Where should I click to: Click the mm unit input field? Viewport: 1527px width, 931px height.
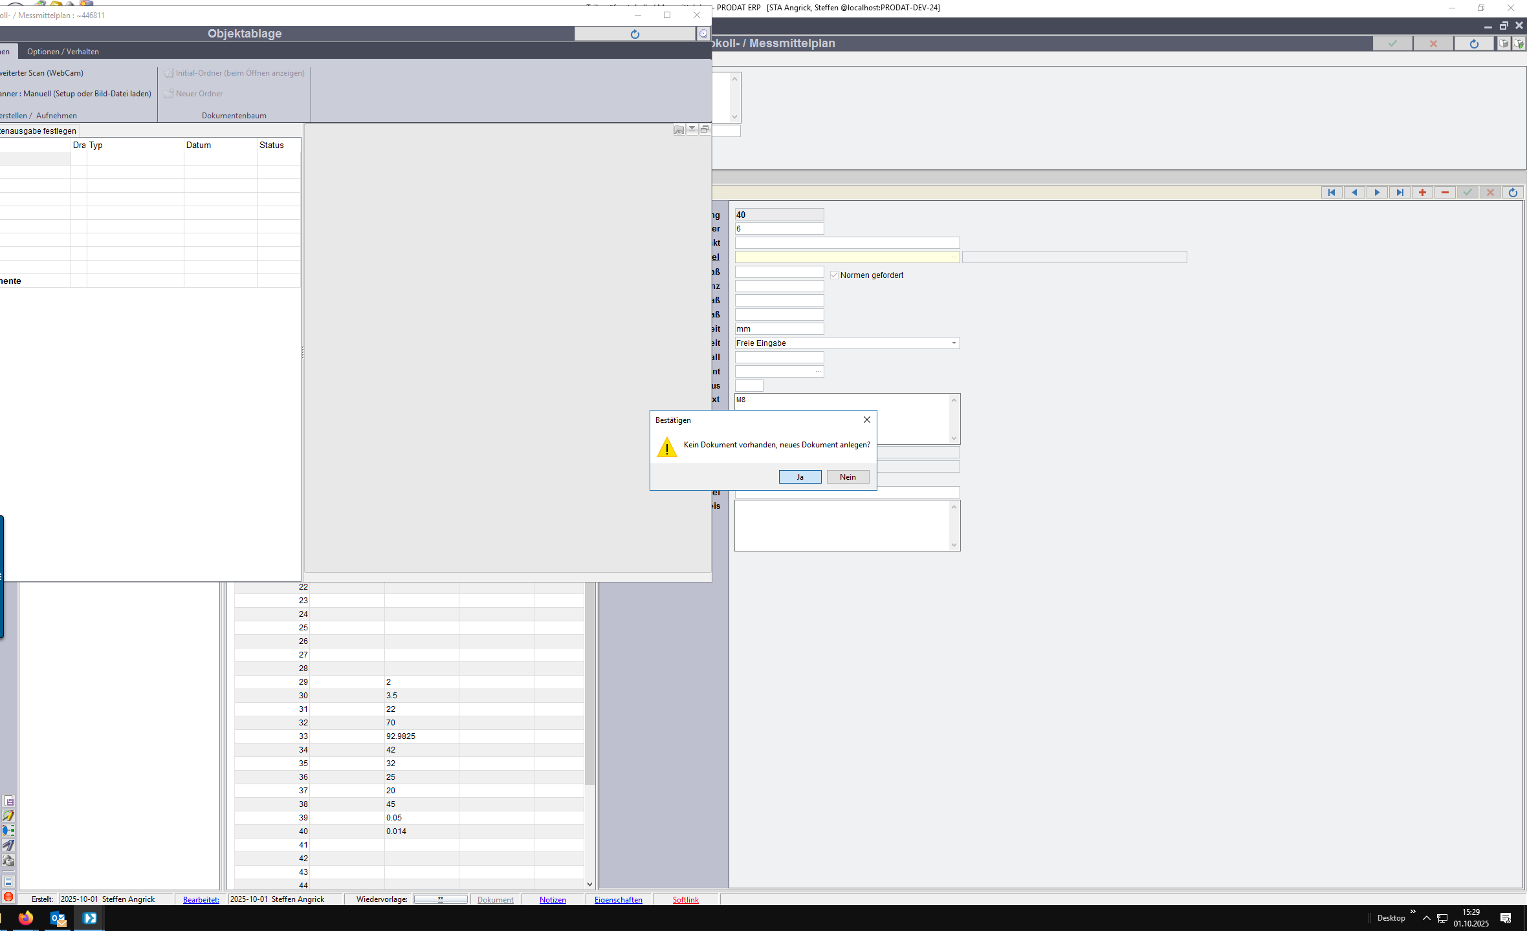779,329
